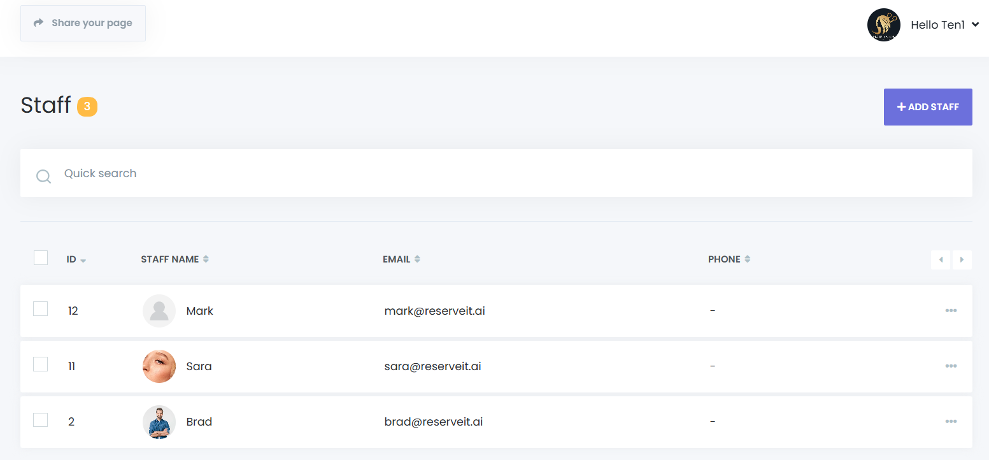
Task: Click the Share your page button
Action: click(x=83, y=23)
